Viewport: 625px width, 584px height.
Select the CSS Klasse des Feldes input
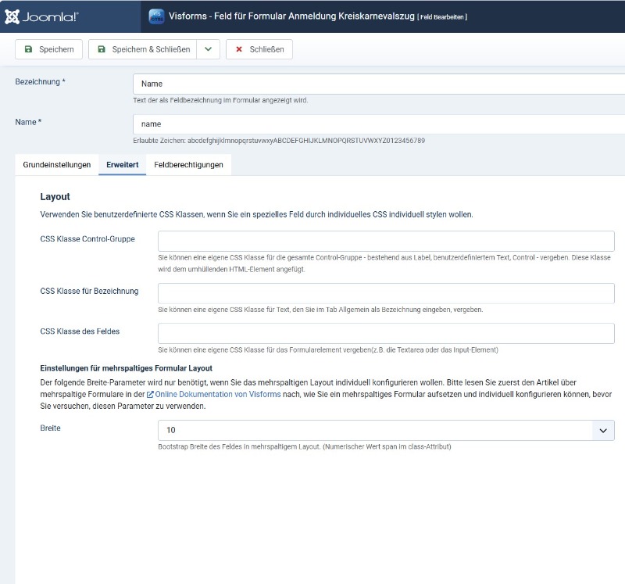[386, 334]
